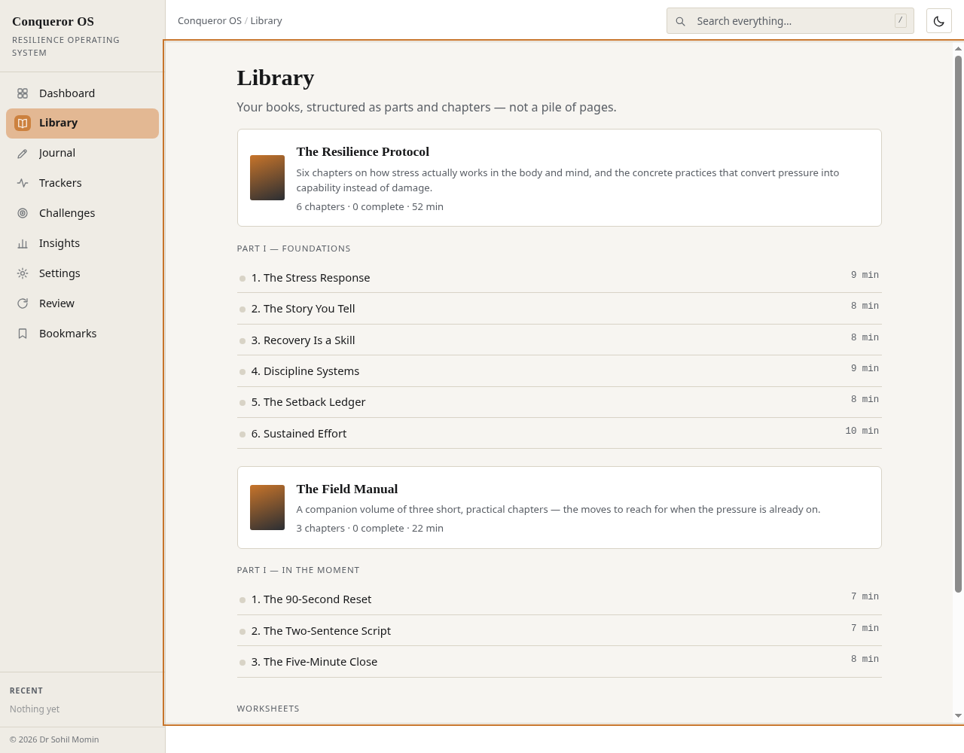Screen dimensions: 964x753
Task: Go to the Review page
Action: coord(82,303)
